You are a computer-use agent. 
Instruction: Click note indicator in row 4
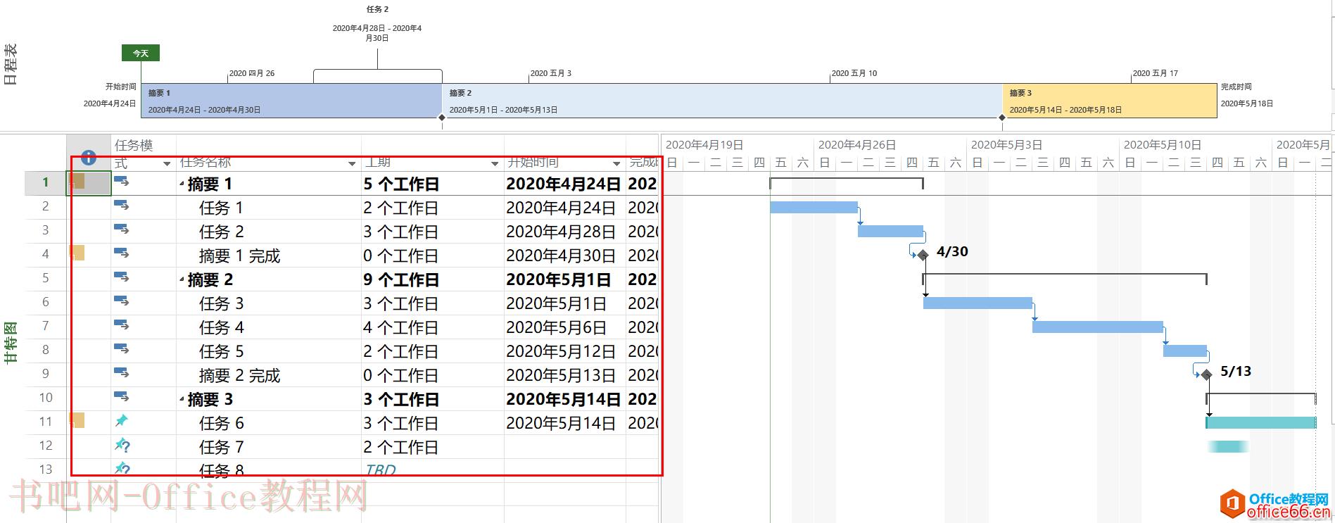(77, 253)
